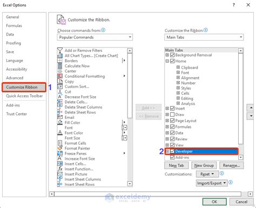Click the Rename button
256x208 pixels.
231,165
